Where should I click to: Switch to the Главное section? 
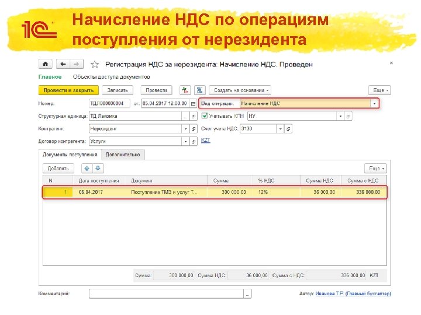(50, 77)
